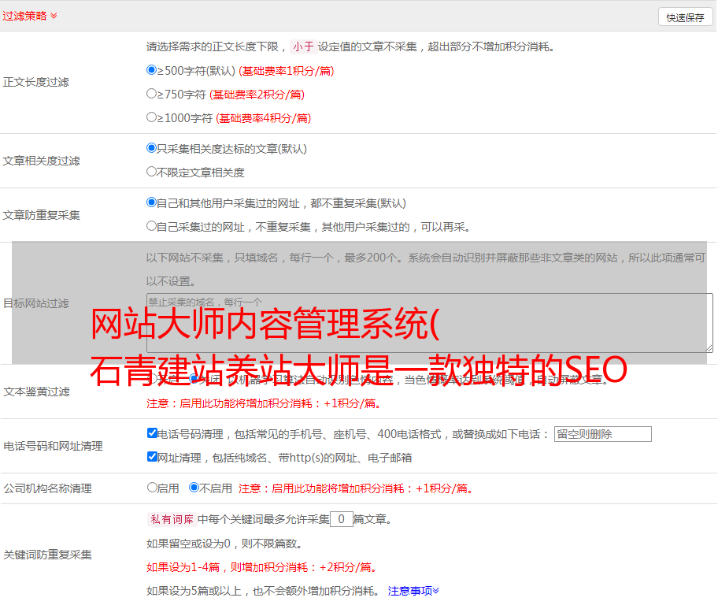Viewport: 718px width, 605px height.
Task: Click the 目标网站过滤 row label
Action: pyautogui.click(x=36, y=303)
